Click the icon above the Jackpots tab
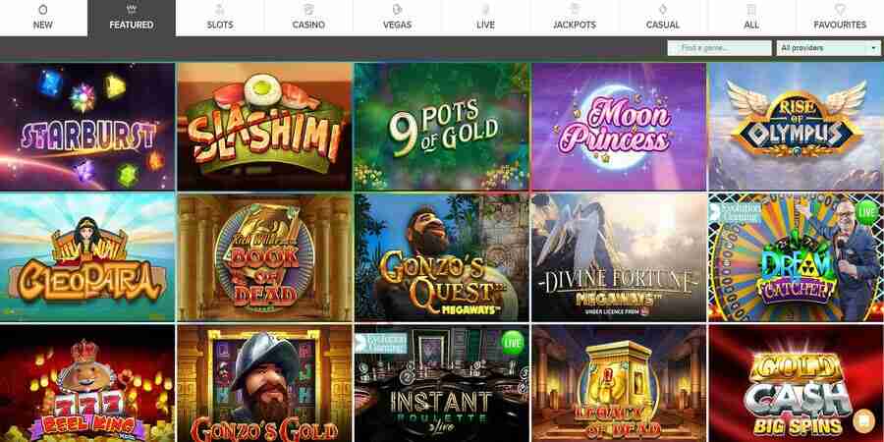This screenshot has width=884, height=442. [x=575, y=10]
